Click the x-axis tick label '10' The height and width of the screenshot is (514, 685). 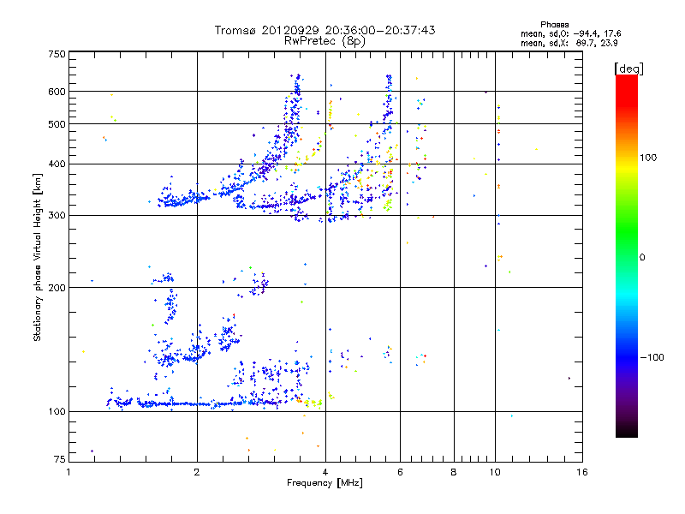coord(495,472)
